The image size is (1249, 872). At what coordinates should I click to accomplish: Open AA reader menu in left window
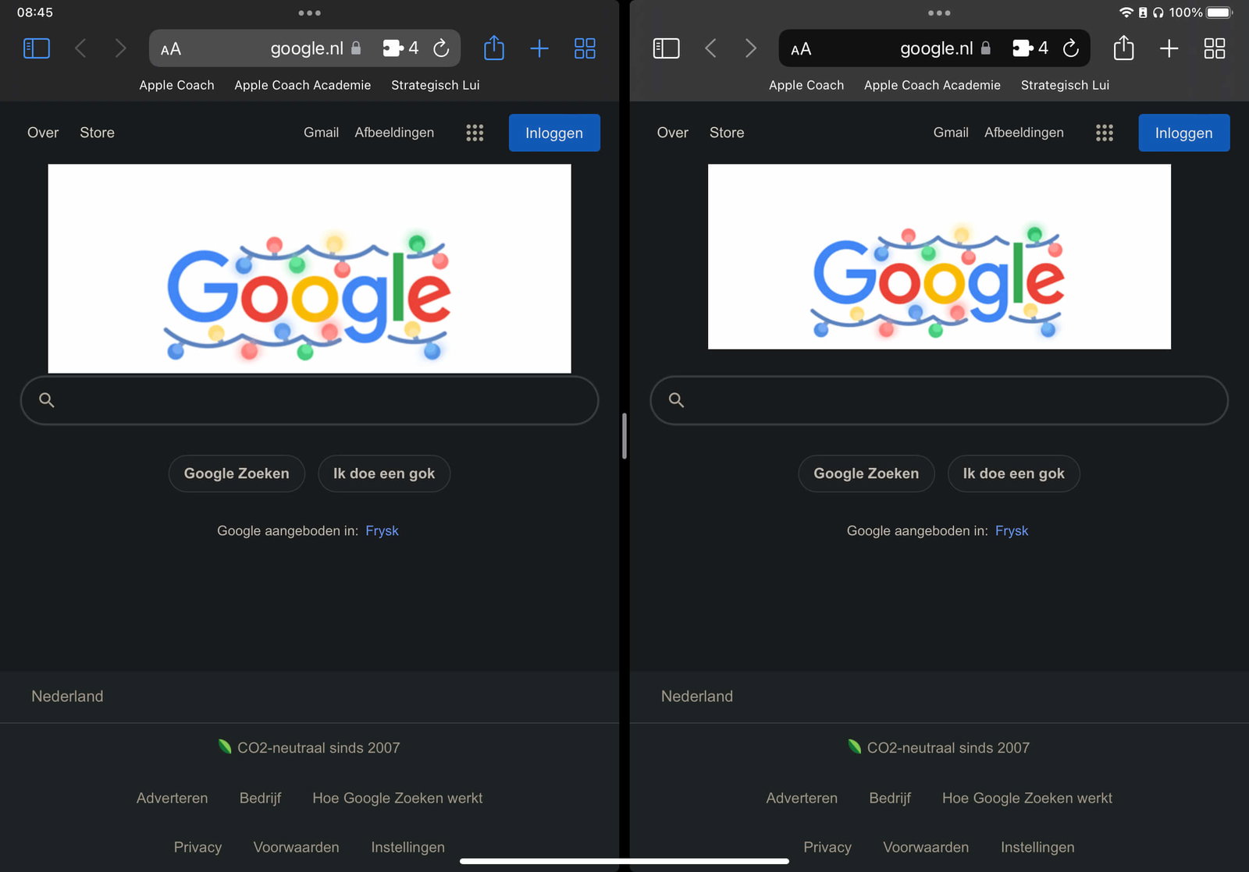point(171,49)
